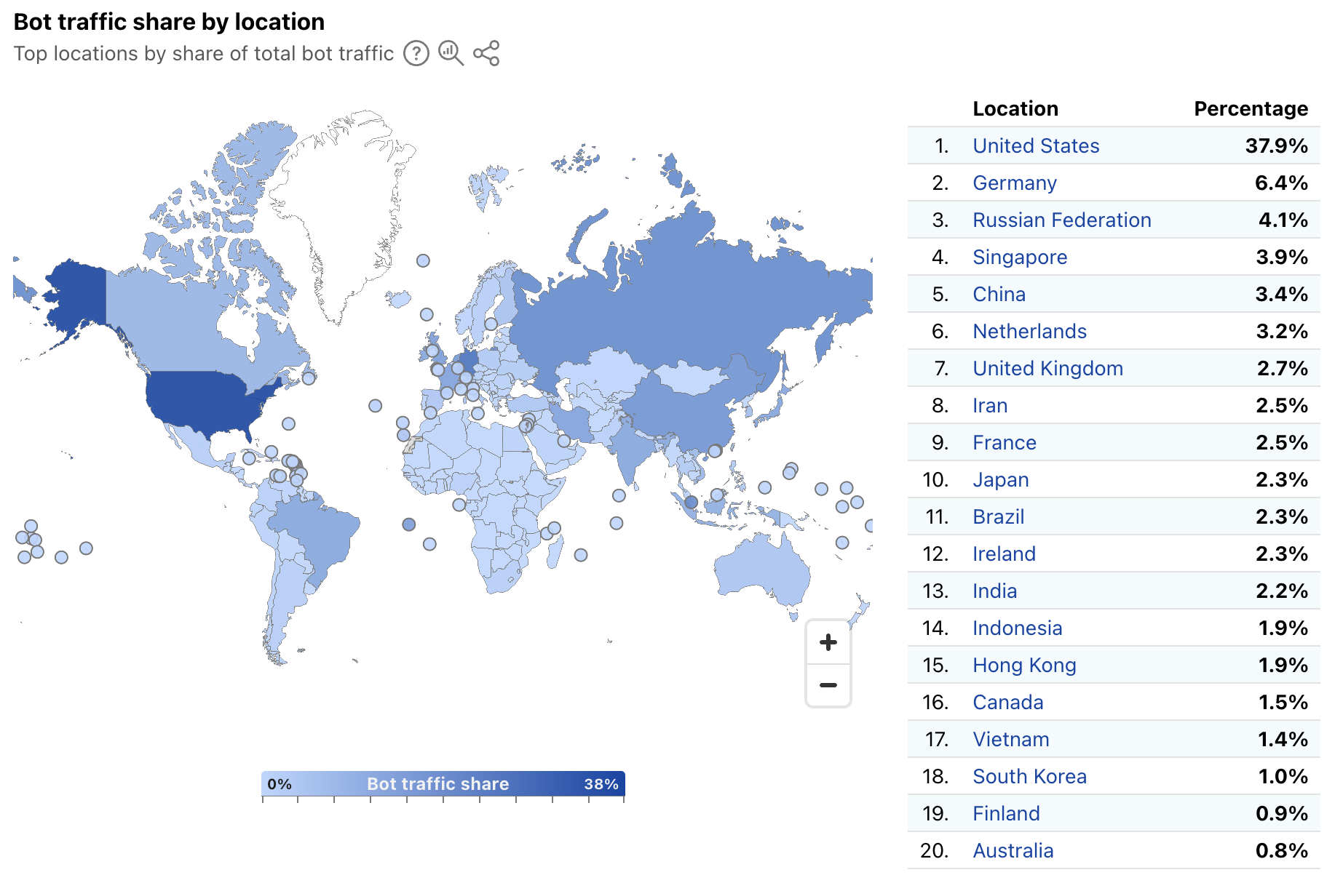Open the Brazil location link
Image resolution: width=1335 pixels, height=883 pixels.
pyautogui.click(x=998, y=517)
